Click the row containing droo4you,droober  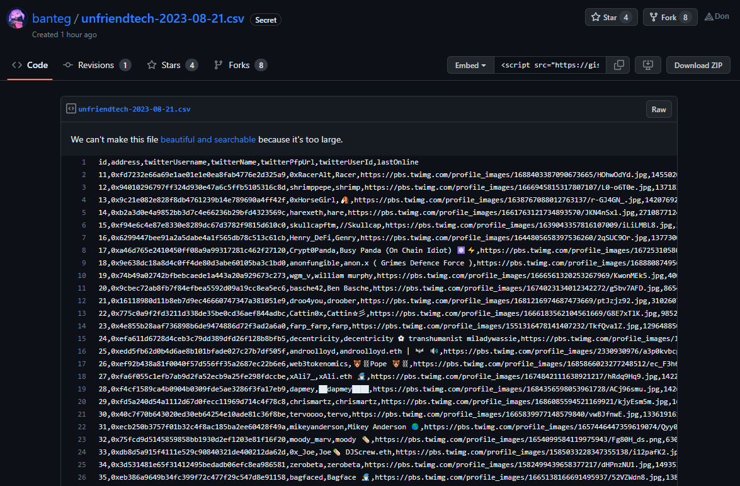tap(387, 301)
